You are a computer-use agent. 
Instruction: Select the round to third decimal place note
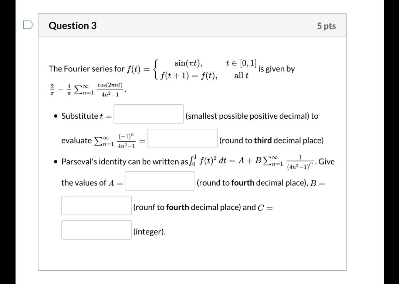click(x=272, y=141)
